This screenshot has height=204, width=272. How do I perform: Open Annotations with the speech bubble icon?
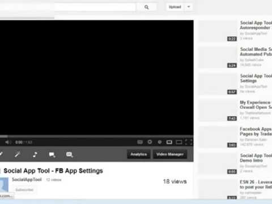52,155
